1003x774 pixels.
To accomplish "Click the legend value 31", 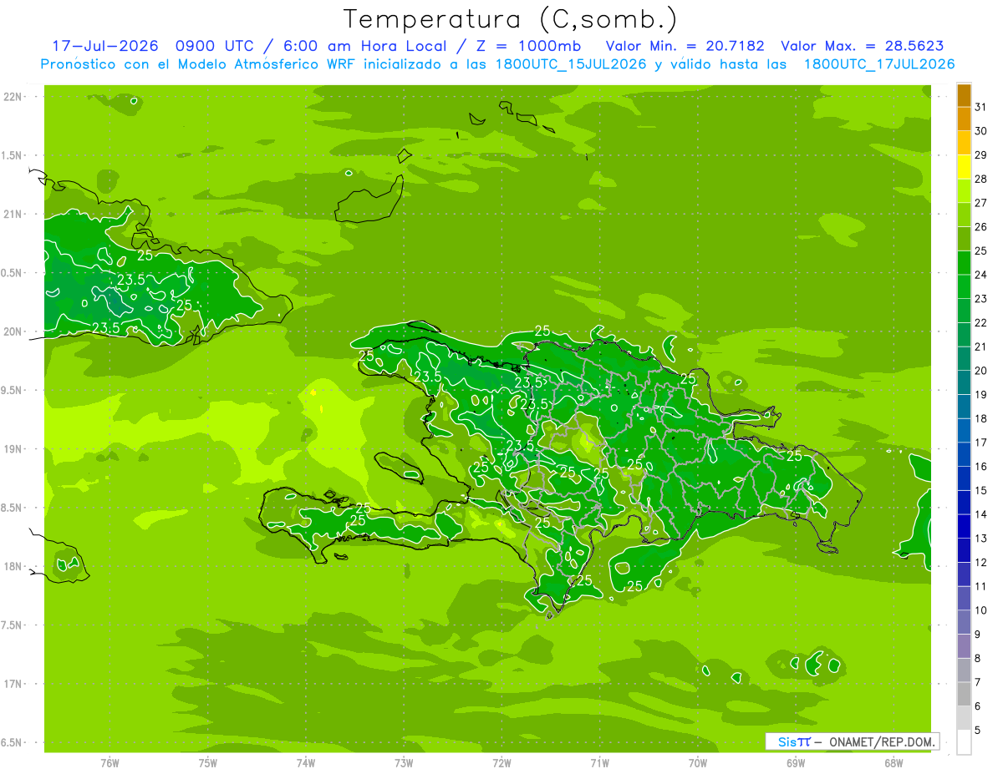I will pos(981,107).
